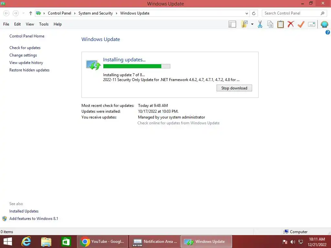Image resolution: width=331 pixels, height=248 pixels.
Task: Open View update history
Action: coord(26,63)
